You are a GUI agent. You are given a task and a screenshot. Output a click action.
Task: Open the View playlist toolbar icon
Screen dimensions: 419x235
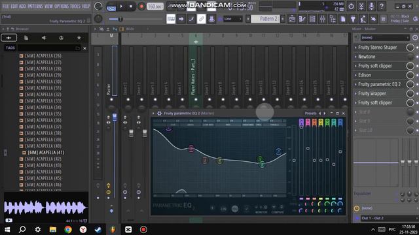coord(292,19)
